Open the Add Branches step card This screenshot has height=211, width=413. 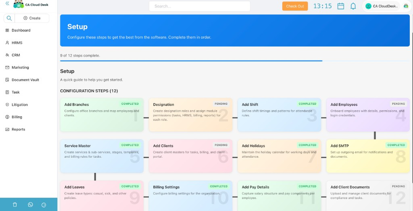[x=102, y=115]
